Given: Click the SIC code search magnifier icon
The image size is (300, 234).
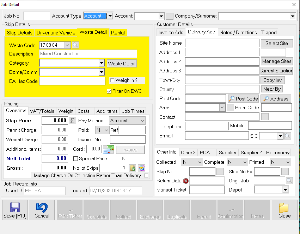Looking at the screenshot, I should (x=288, y=136).
